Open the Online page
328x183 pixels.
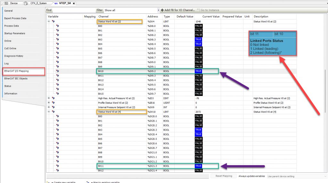[8, 41]
